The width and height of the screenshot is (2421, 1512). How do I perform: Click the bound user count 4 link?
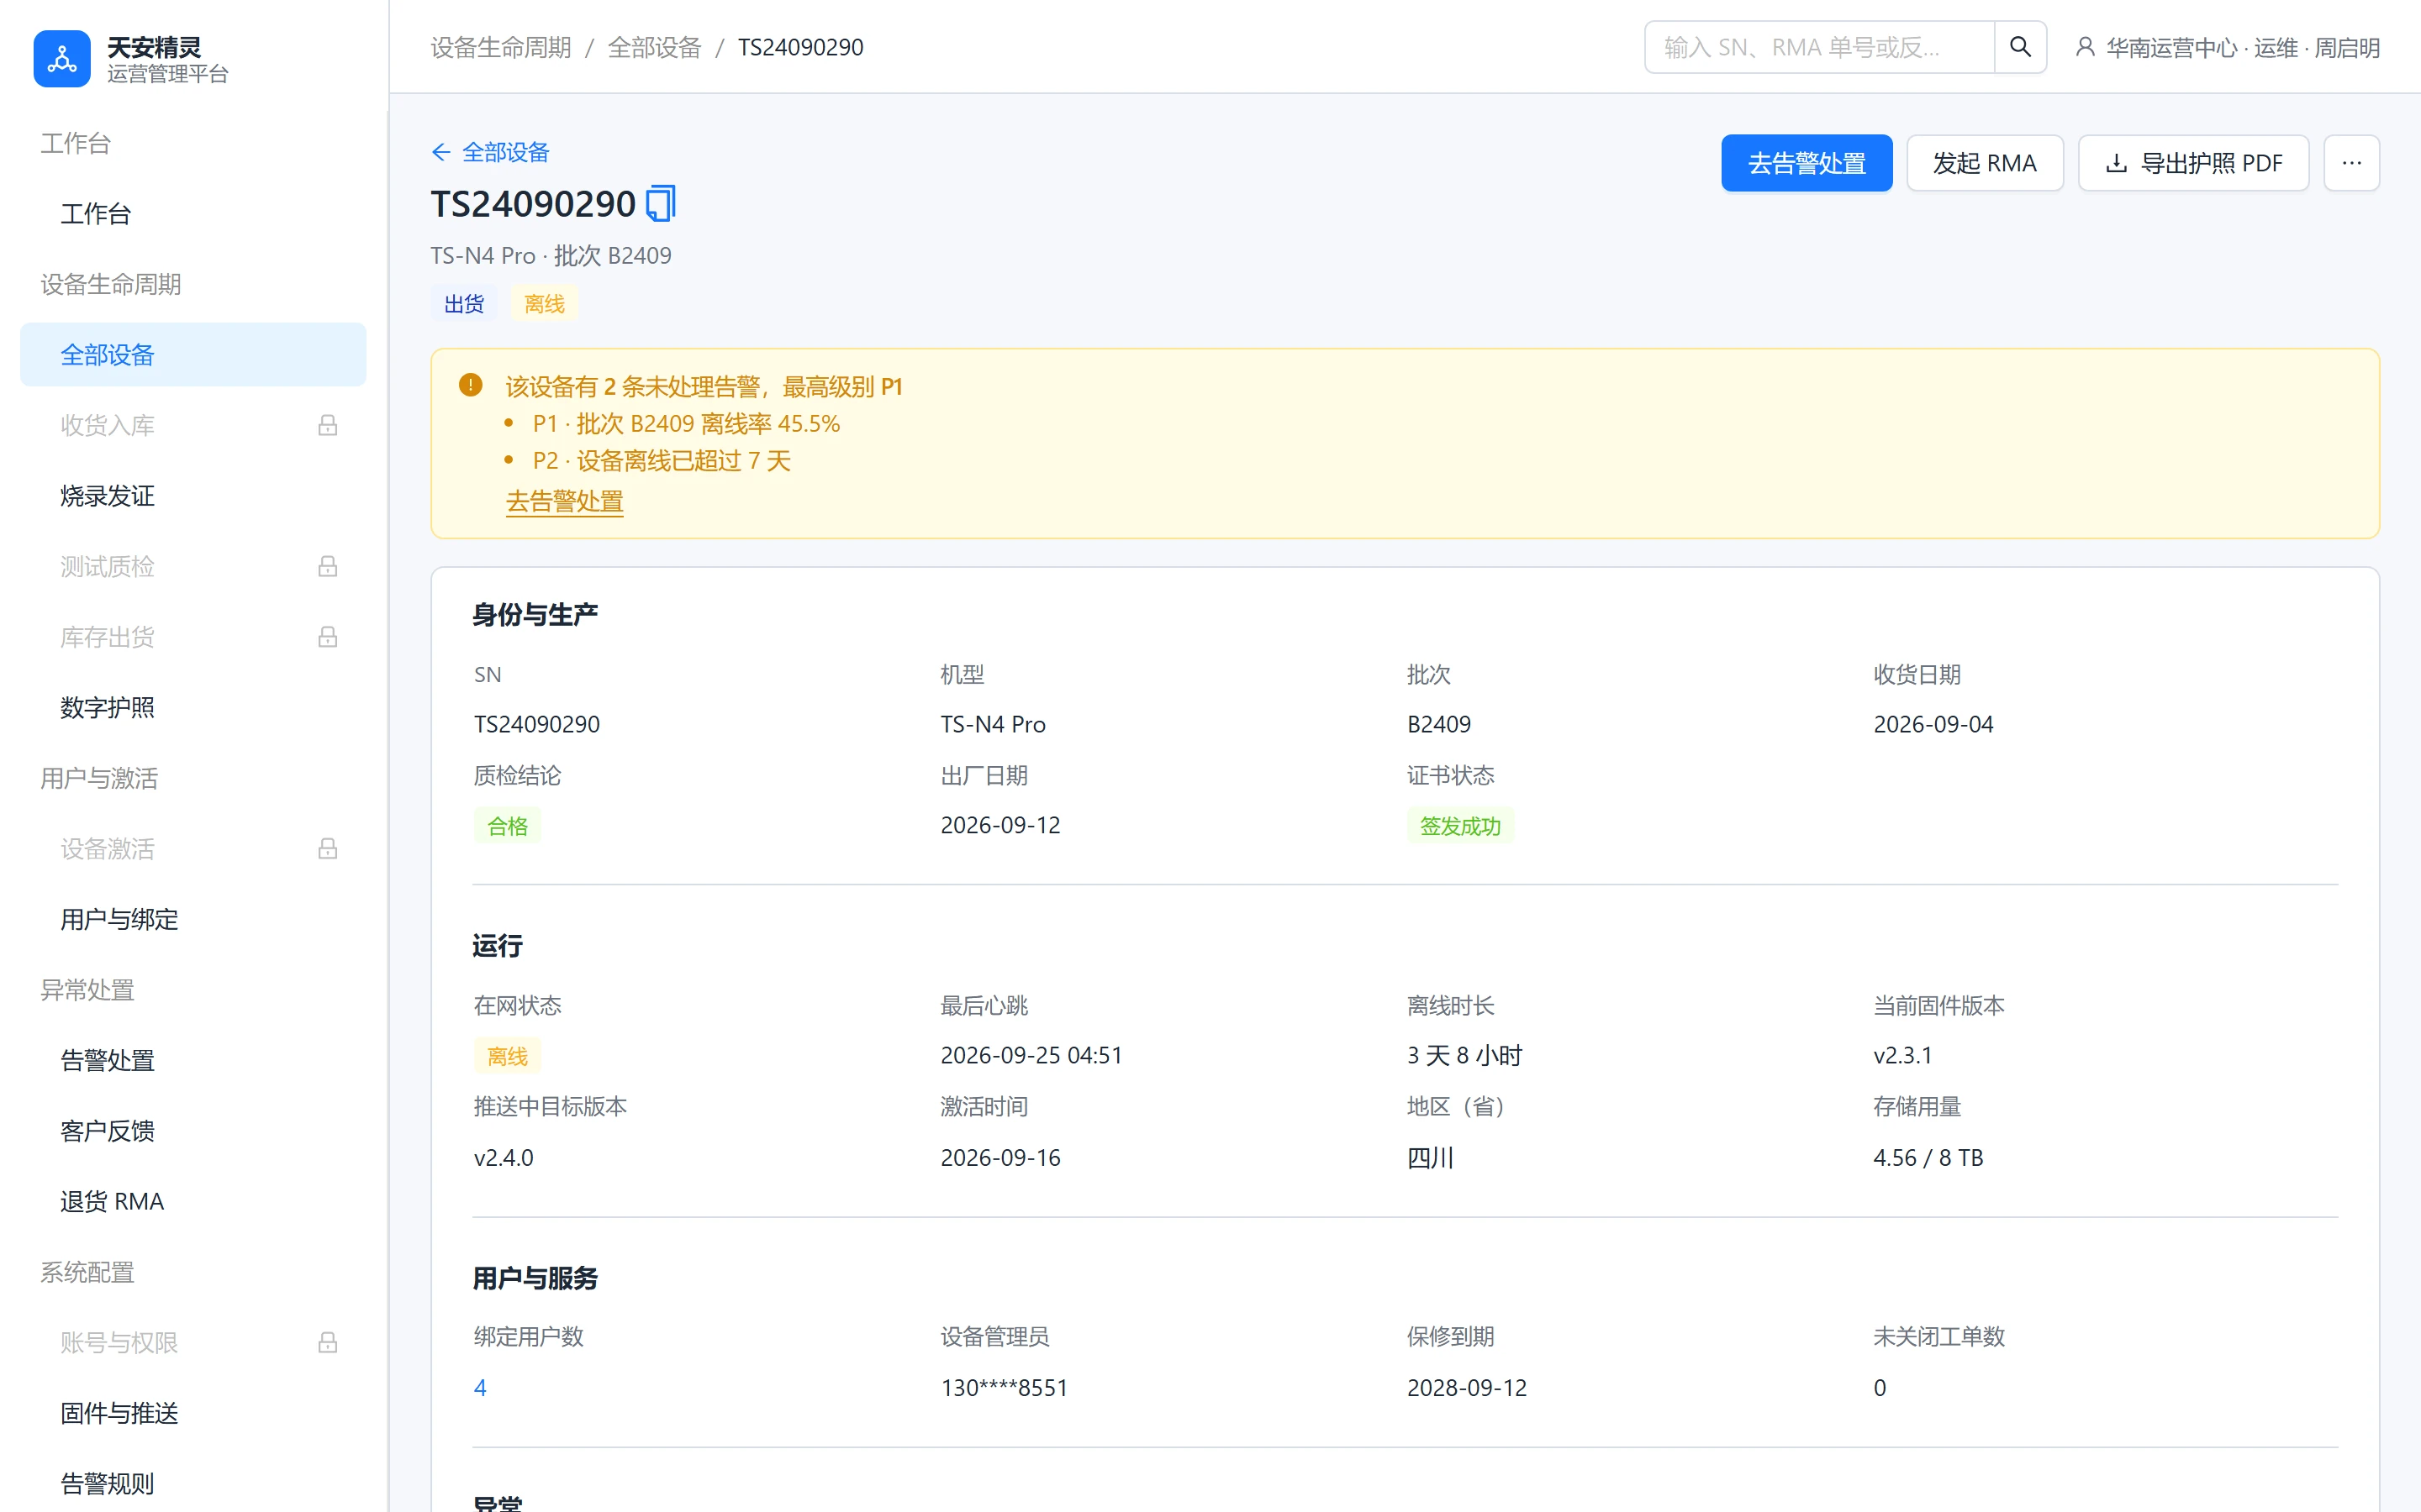[x=480, y=1387]
